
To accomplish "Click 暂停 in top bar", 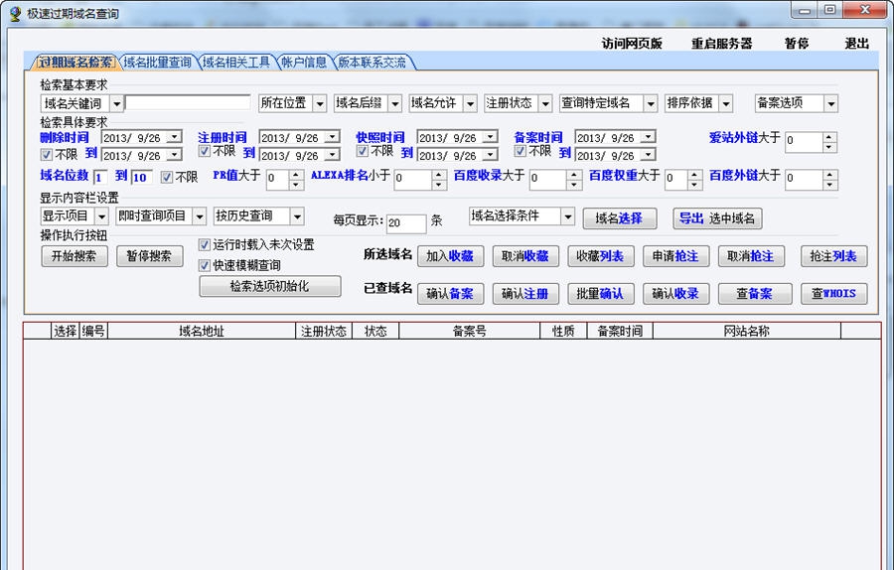I will (796, 44).
